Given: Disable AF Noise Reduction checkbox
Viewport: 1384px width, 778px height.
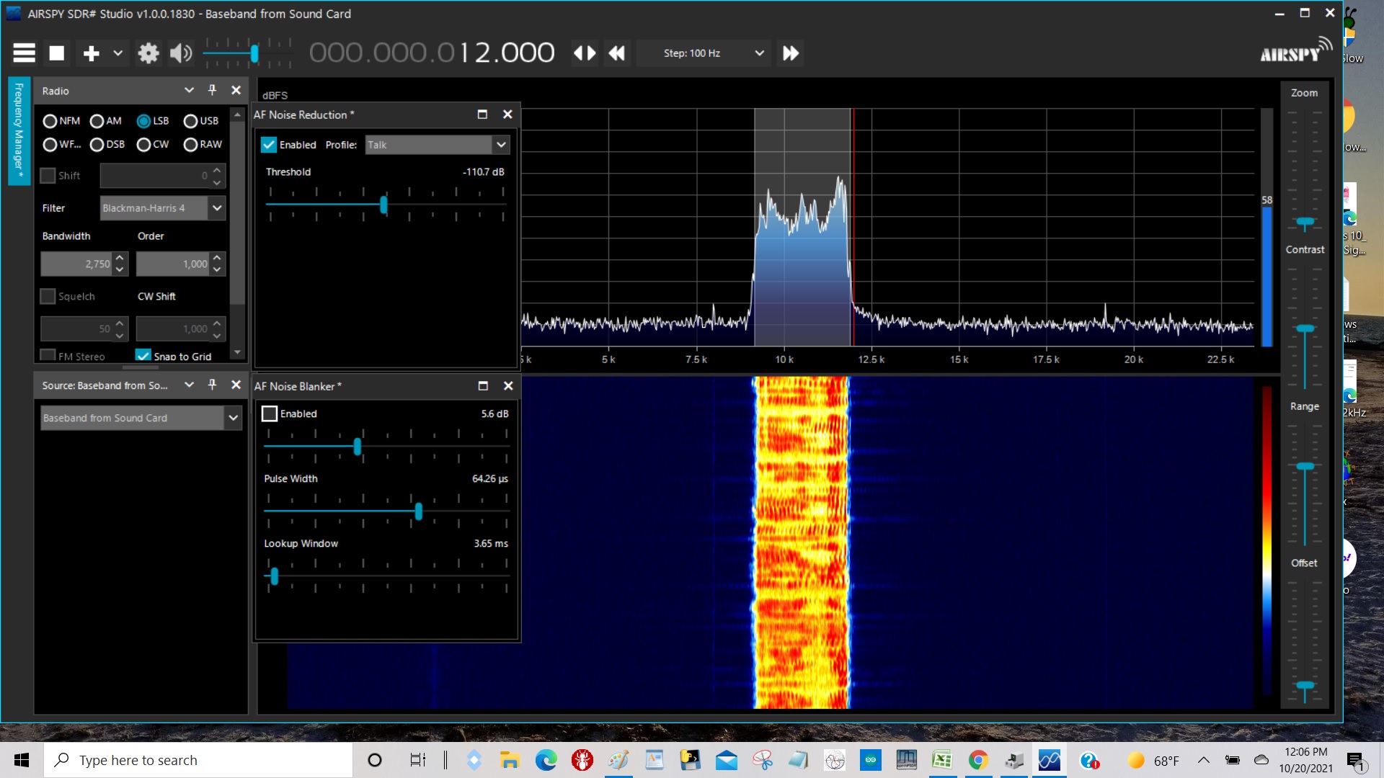Looking at the screenshot, I should (x=269, y=145).
